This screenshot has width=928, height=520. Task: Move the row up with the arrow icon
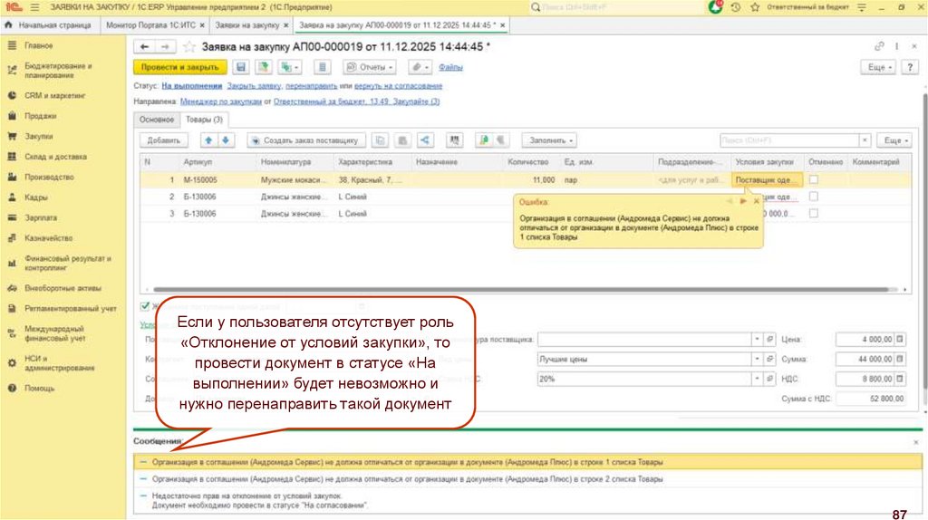tap(208, 140)
